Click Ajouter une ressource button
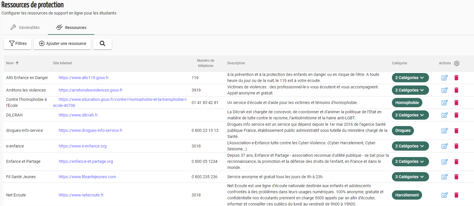474x206 pixels. [62, 43]
